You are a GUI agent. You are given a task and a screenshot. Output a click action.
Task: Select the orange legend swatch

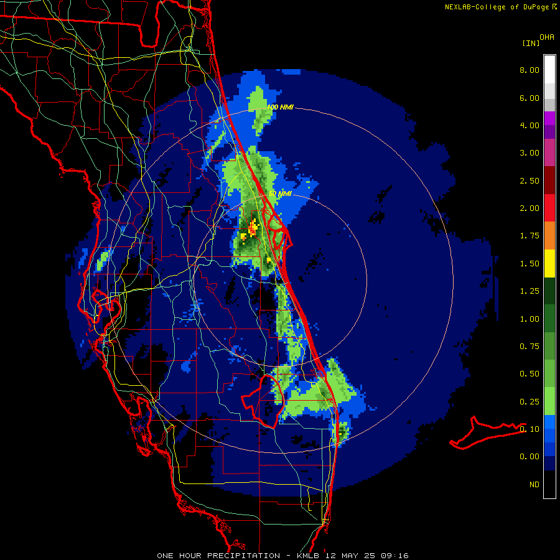point(549,236)
